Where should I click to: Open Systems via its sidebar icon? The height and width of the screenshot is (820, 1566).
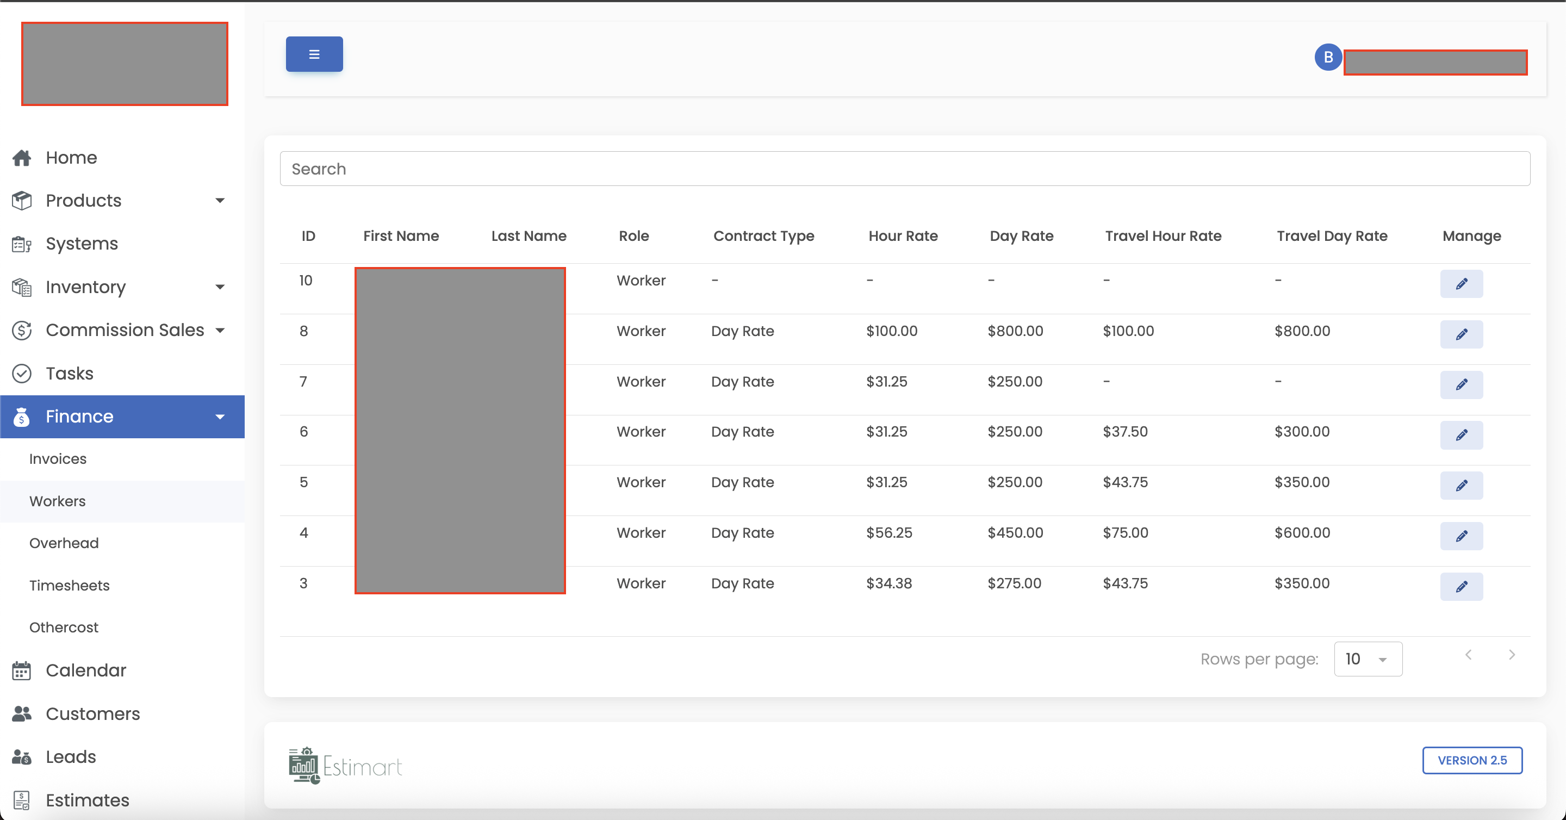click(22, 243)
